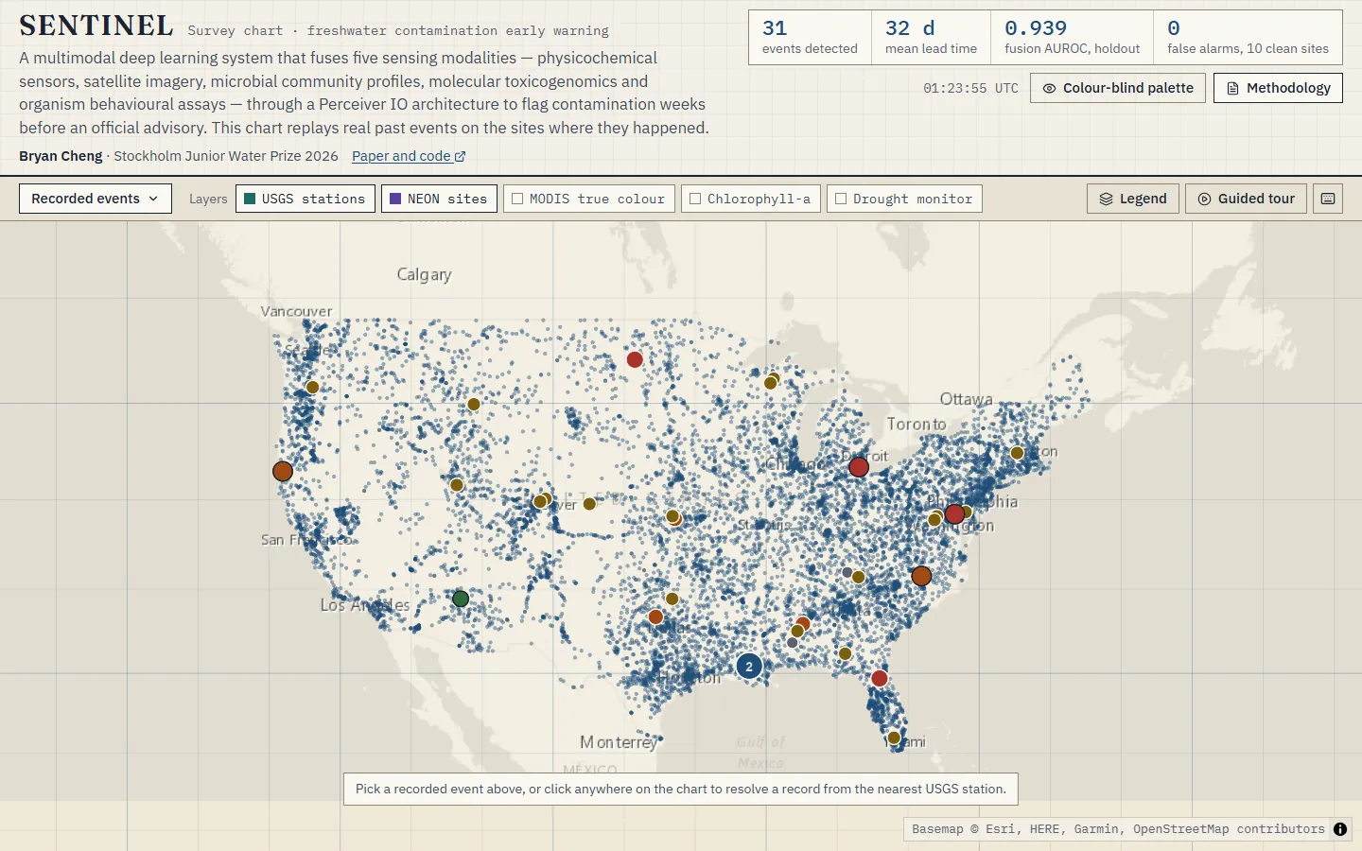The height and width of the screenshot is (851, 1362).
Task: Click the 'Basemap © Esri, HERE, Garmin' attribution text
Action: click(1118, 829)
